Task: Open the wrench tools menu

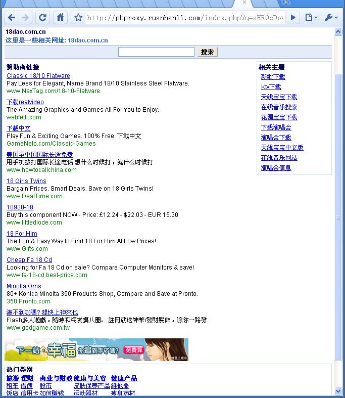Action: (x=331, y=18)
